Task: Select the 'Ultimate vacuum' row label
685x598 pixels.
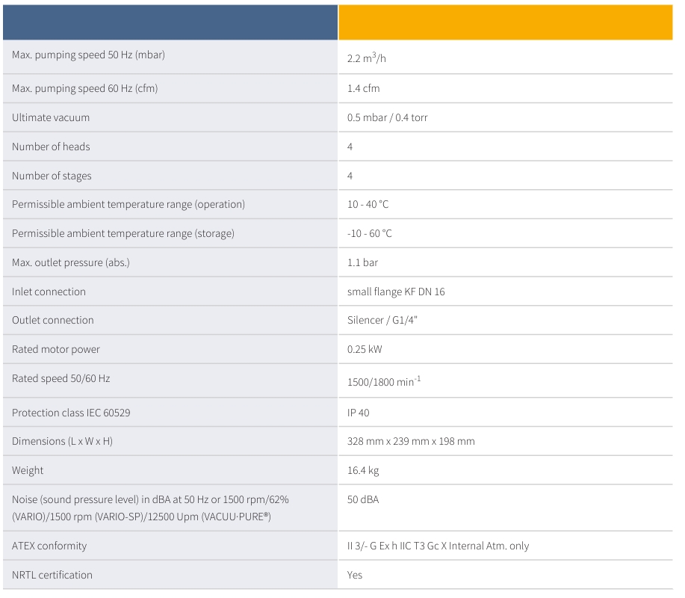Action: (x=51, y=117)
